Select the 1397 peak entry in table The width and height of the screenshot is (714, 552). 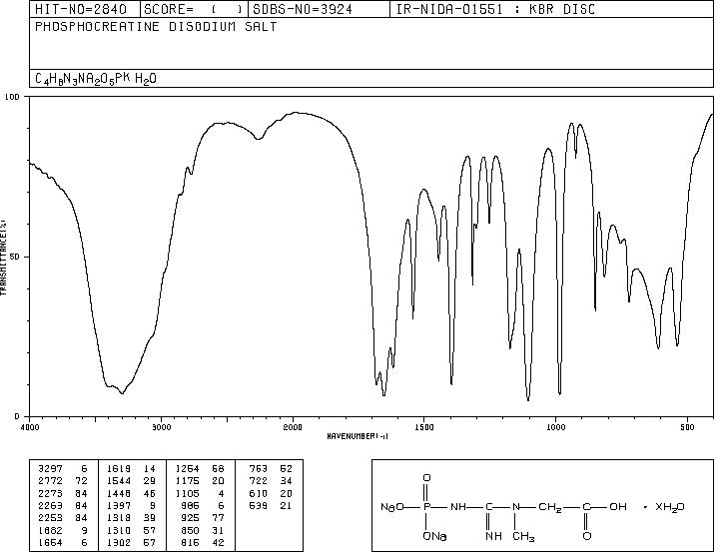(x=131, y=505)
